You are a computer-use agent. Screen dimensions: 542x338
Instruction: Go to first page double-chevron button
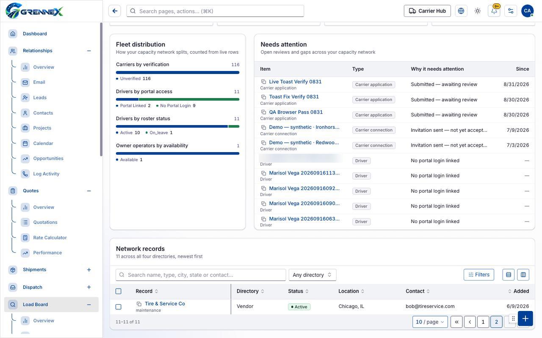[456, 322]
